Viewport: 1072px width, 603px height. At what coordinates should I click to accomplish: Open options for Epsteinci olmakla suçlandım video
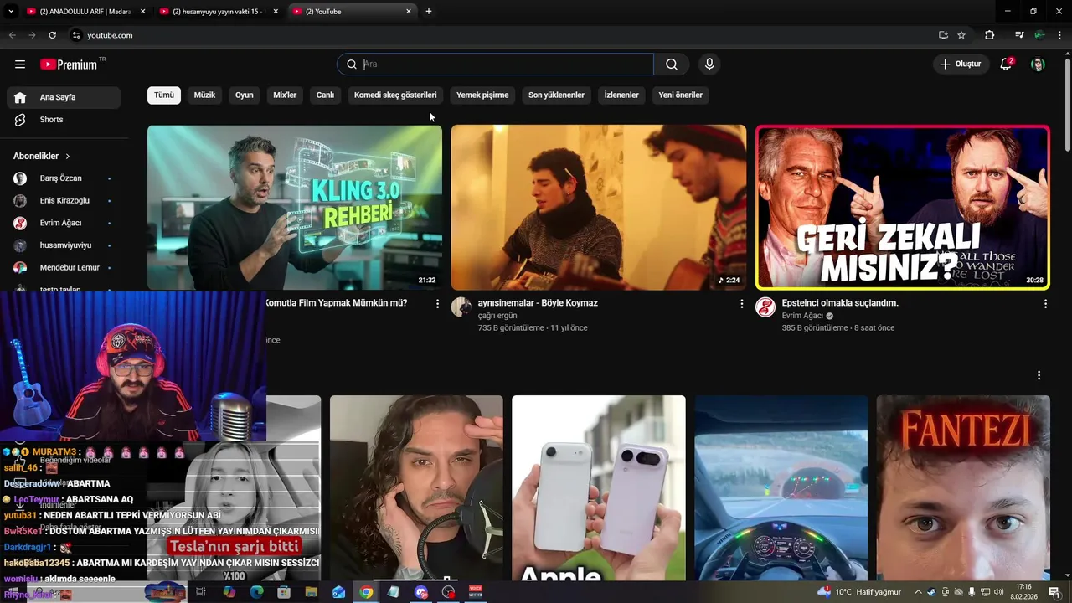[x=1045, y=304]
